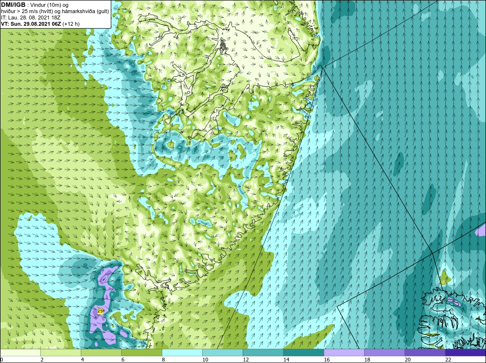Click the scale label 4
Screen dimensions: 486x363
(83, 360)
